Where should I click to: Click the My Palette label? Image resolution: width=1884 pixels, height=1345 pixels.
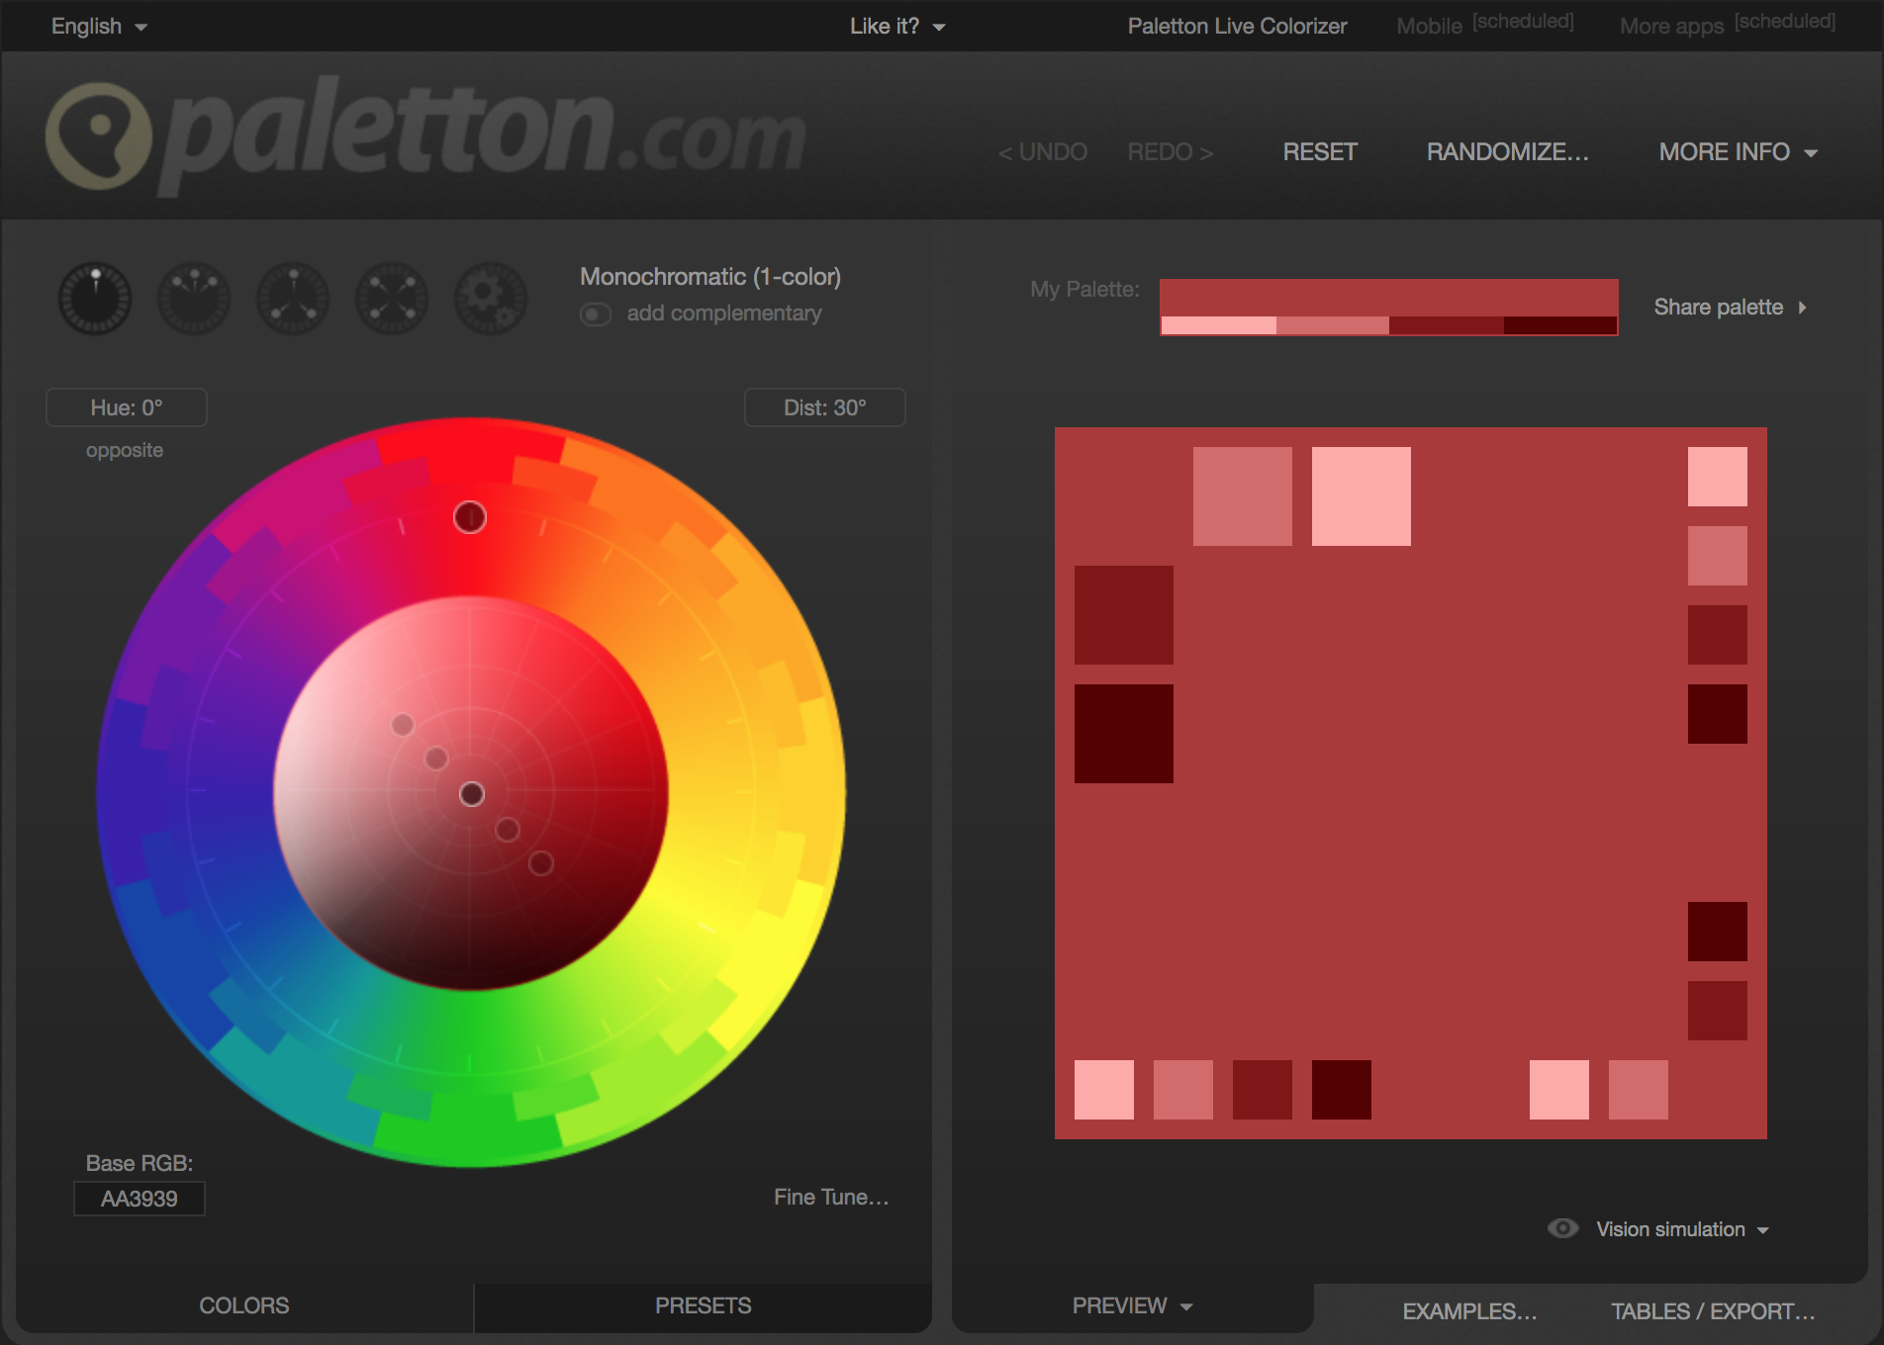pos(1084,289)
